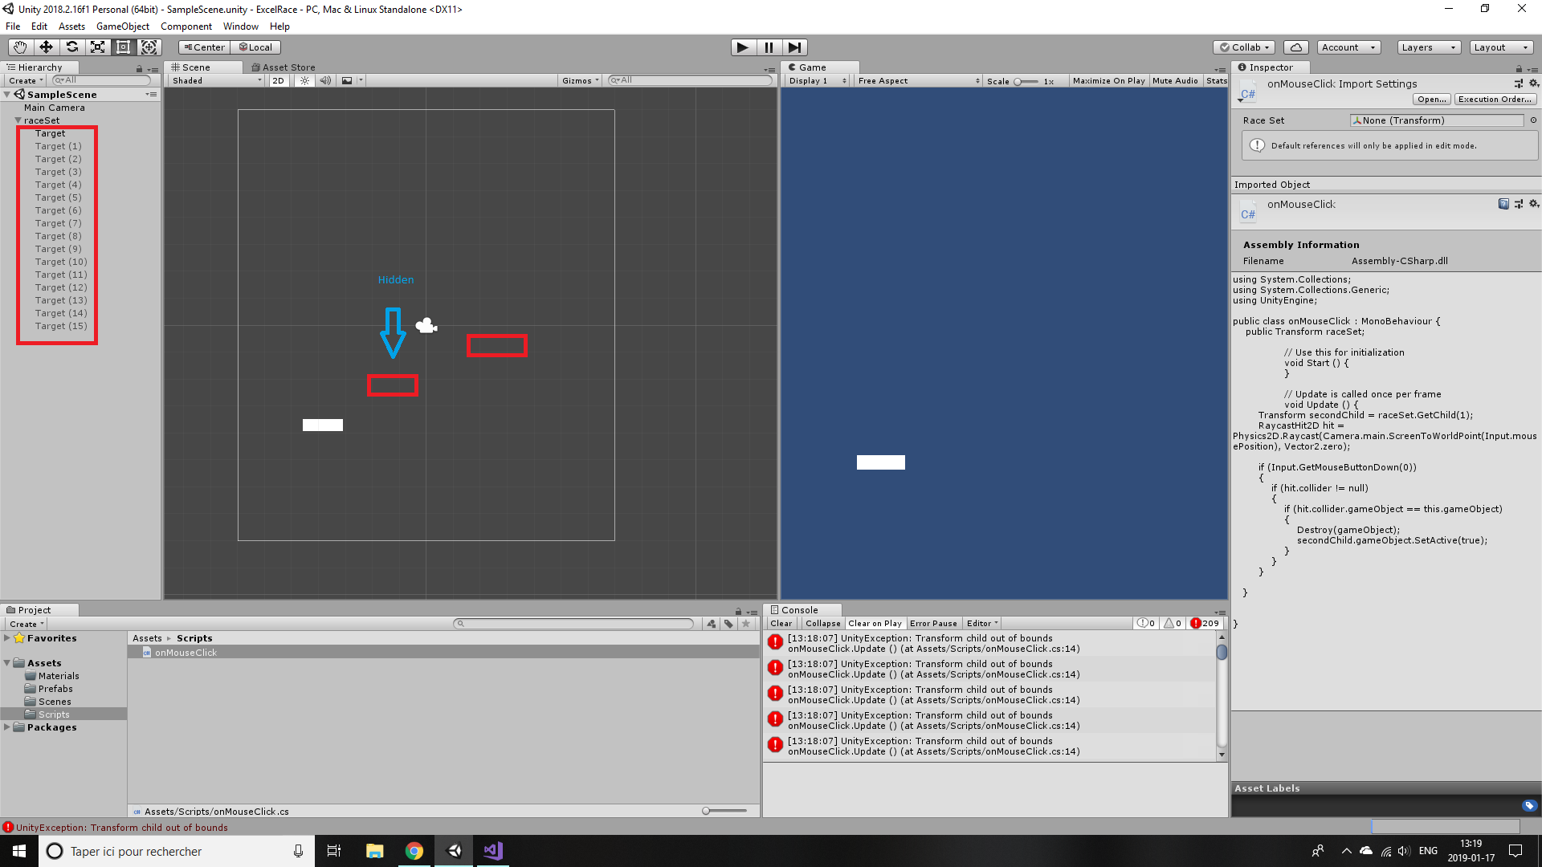The width and height of the screenshot is (1542, 867).
Task: Toggle console warning count filter
Action: (x=1173, y=623)
